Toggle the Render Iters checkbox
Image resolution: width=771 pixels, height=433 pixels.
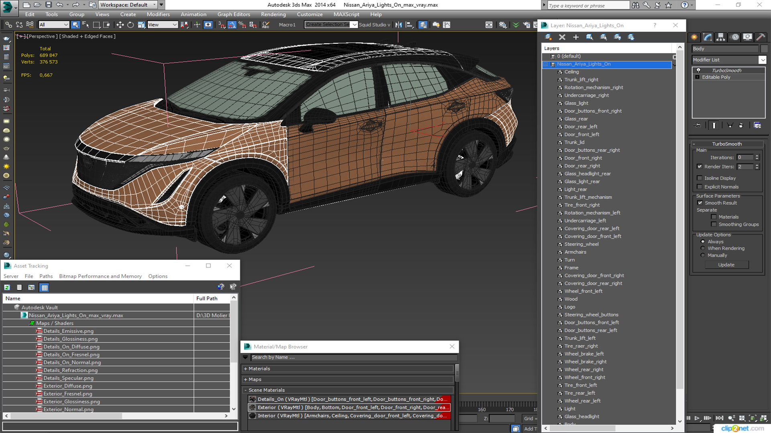pyautogui.click(x=700, y=166)
